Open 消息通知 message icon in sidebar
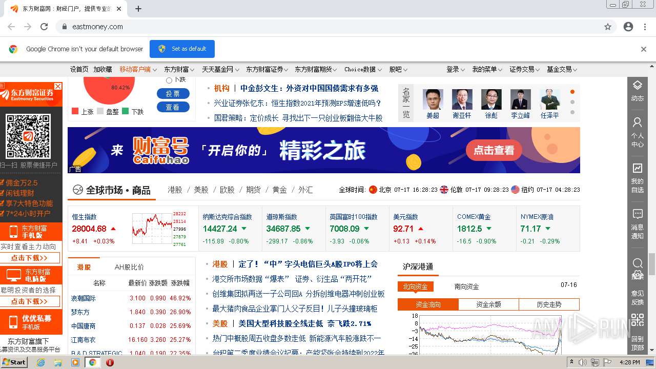This screenshot has width=656, height=369. click(637, 214)
